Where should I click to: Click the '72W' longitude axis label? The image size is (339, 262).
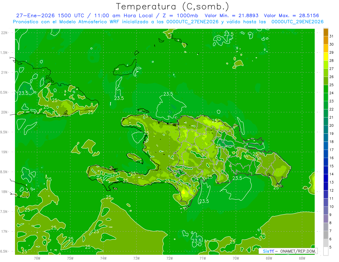[x=169, y=258]
